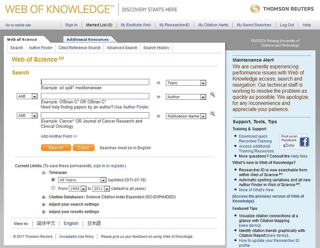Screen dimensions: 320x248
Task: Switch to the Web of Science tab
Action: (x=22, y=39)
